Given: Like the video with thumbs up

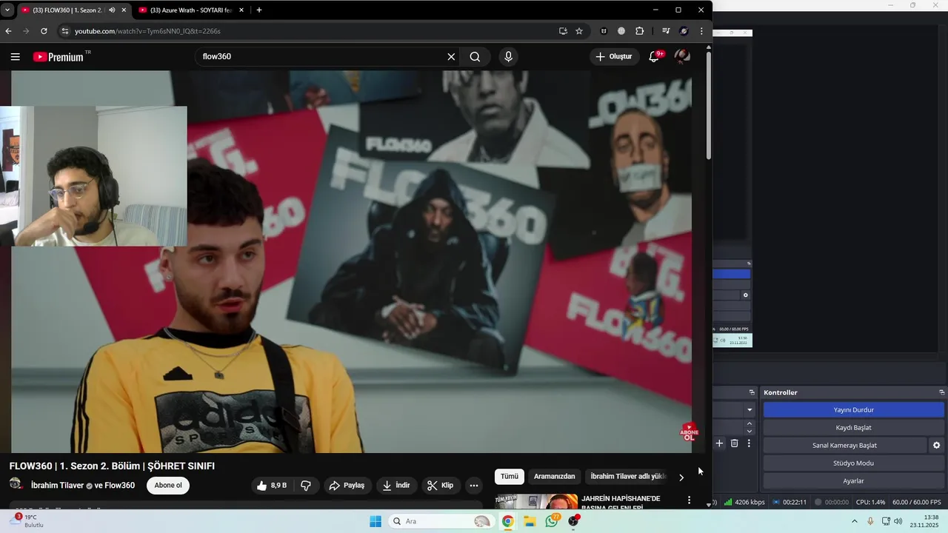Looking at the screenshot, I should 271,486.
